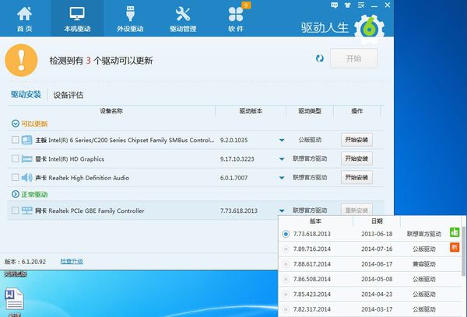This screenshot has height=317, width=467.
Task: Click 开始安装 for Intel HD Graphics
Action: 356,158
